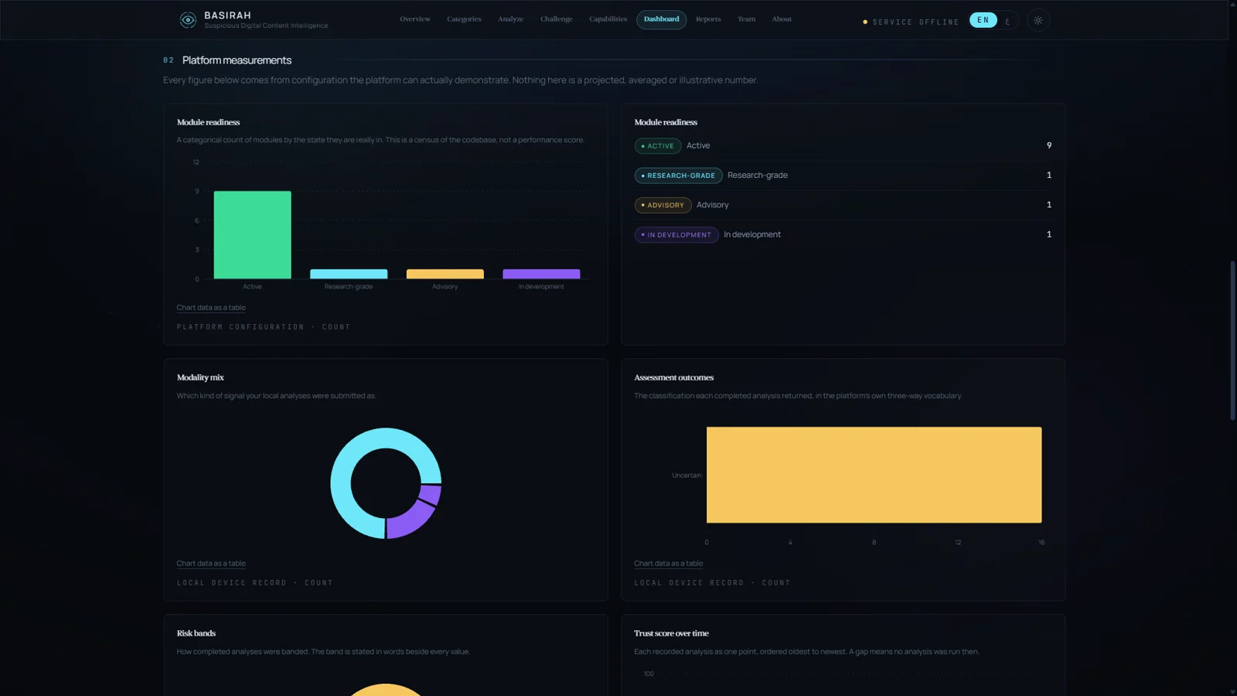The image size is (1237, 696).
Task: Click the Platform measurements heading
Action: pos(237,60)
